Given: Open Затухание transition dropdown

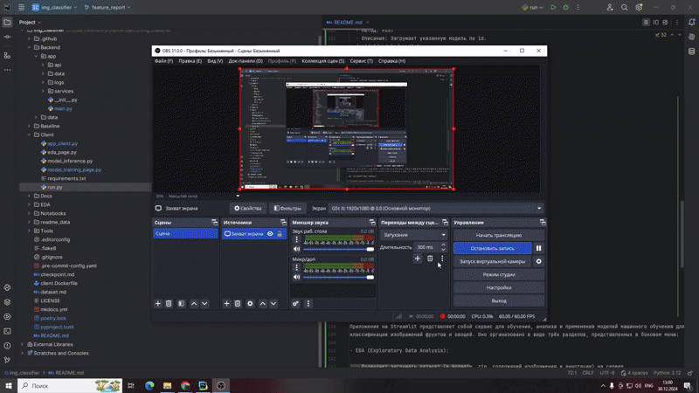Looking at the screenshot, I should coord(413,235).
